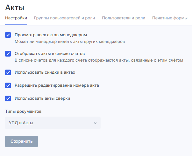Open the Настройки tab
The width and height of the screenshot is (192, 156).
tap(16, 18)
